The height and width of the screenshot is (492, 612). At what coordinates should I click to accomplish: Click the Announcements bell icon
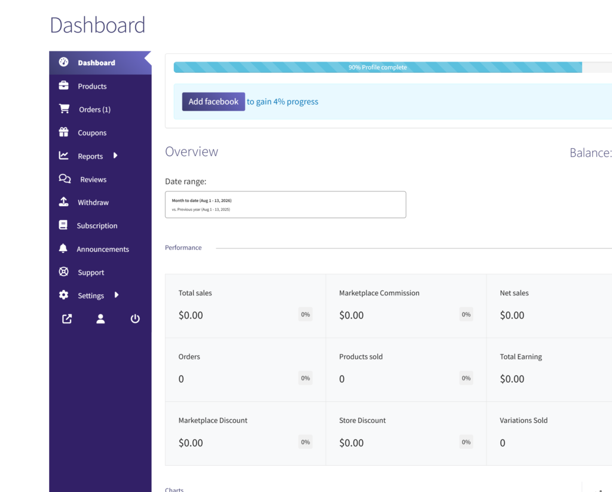coord(63,248)
